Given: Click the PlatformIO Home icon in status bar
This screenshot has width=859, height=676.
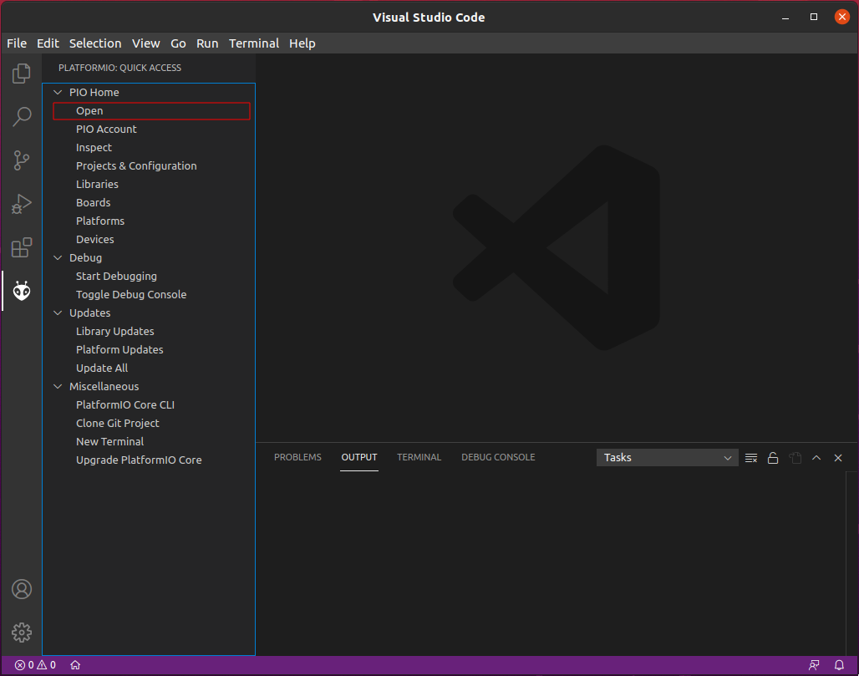Looking at the screenshot, I should coord(75,664).
